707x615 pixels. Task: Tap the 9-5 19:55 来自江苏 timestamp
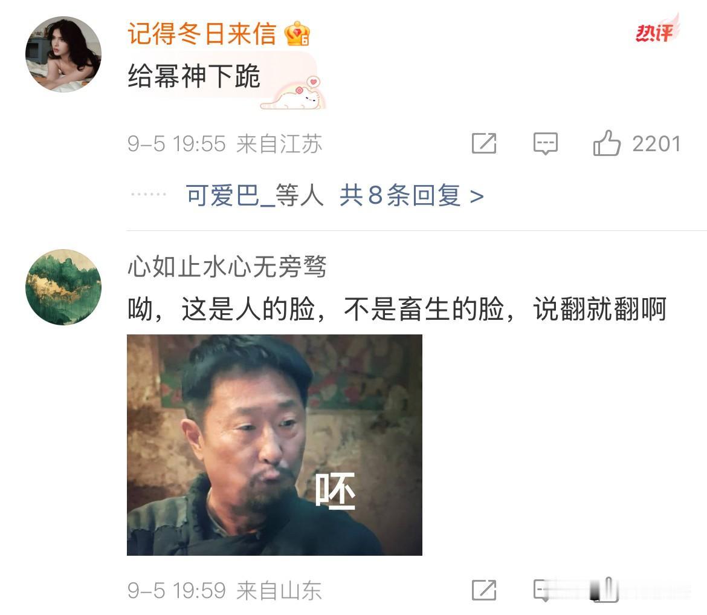(x=225, y=144)
